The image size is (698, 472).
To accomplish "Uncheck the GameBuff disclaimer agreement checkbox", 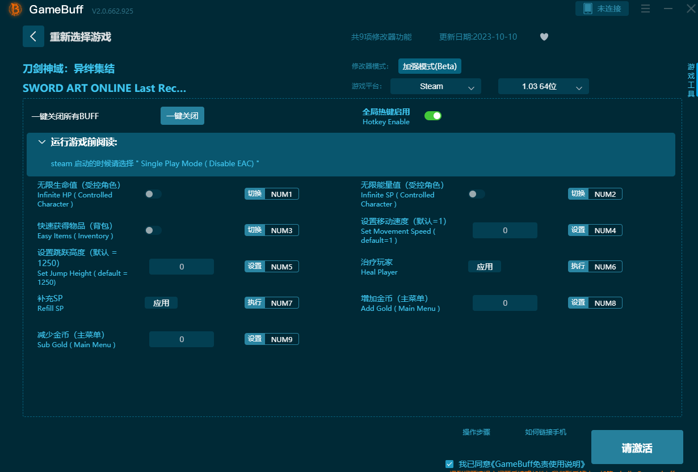I will (449, 463).
